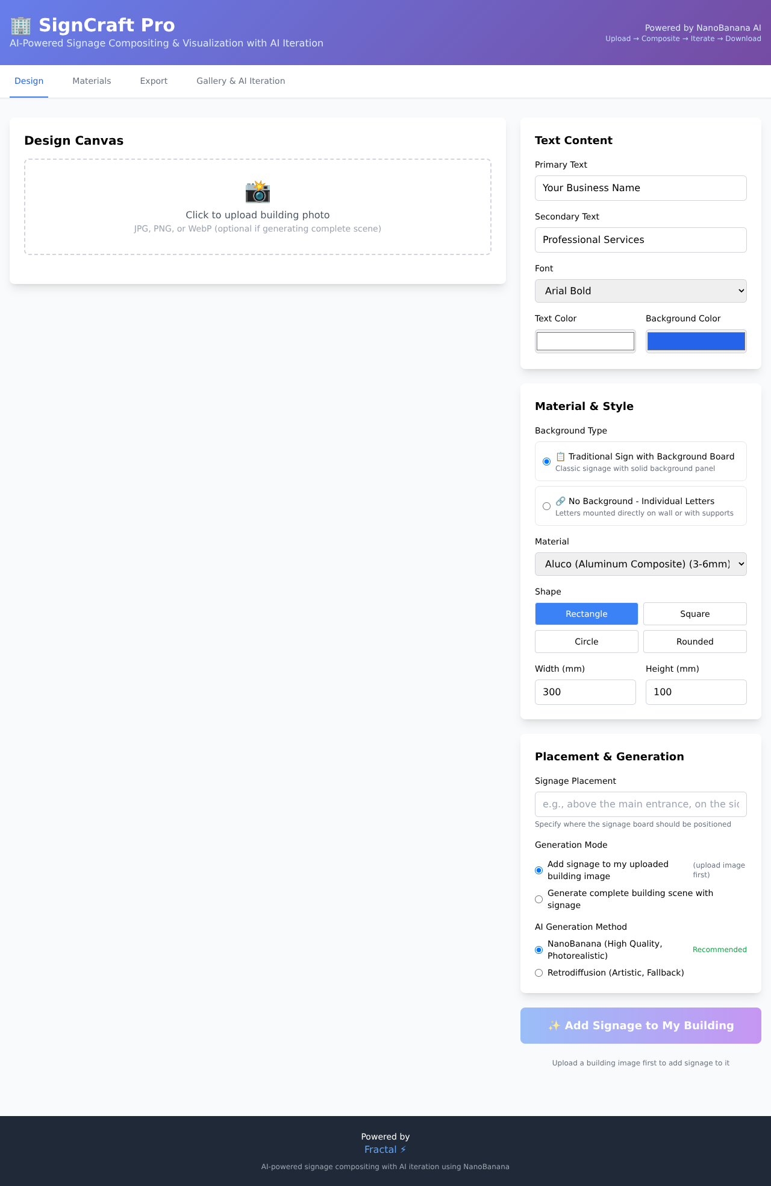Click the clipboard icon beside Traditional Sign
Image resolution: width=771 pixels, height=1186 pixels.
point(560,456)
